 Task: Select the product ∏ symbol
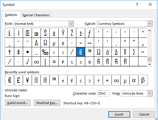point(125,52)
